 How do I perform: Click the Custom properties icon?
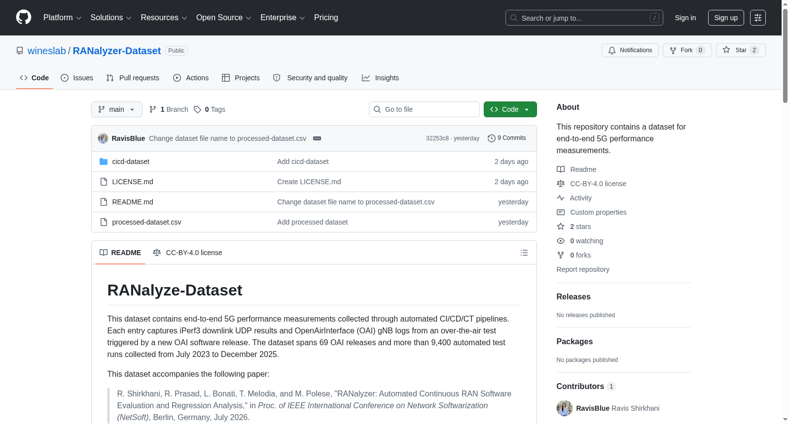(561, 212)
